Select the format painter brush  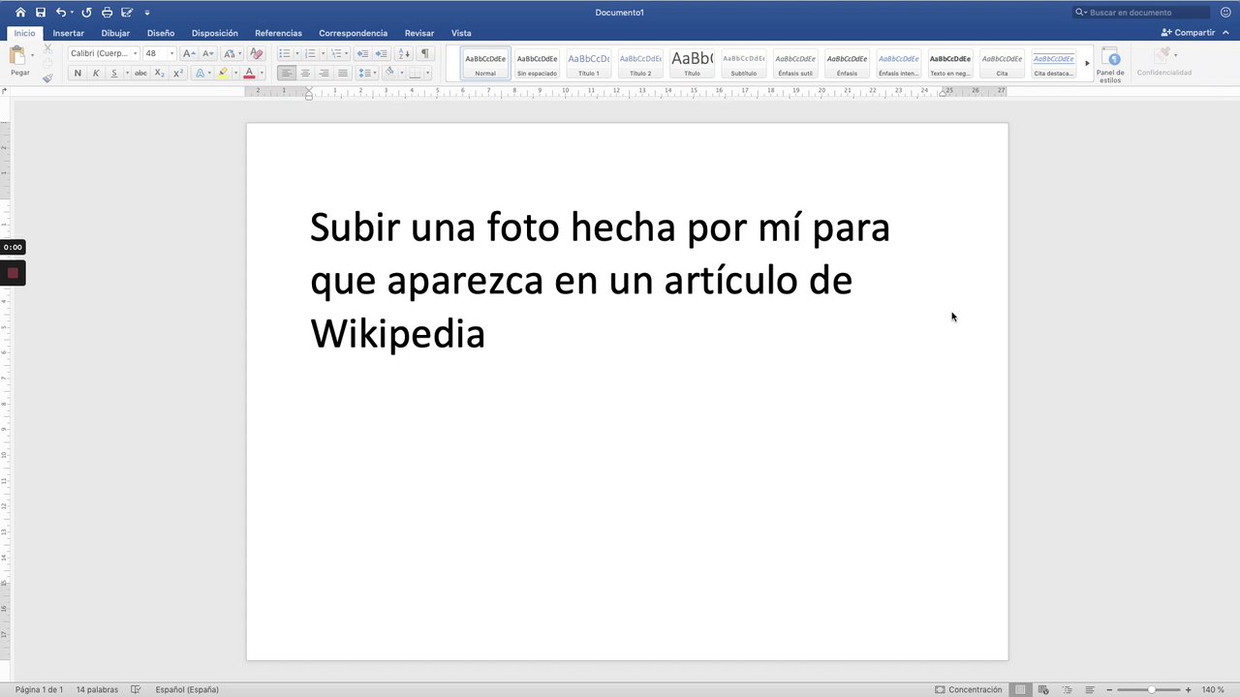coord(47,77)
